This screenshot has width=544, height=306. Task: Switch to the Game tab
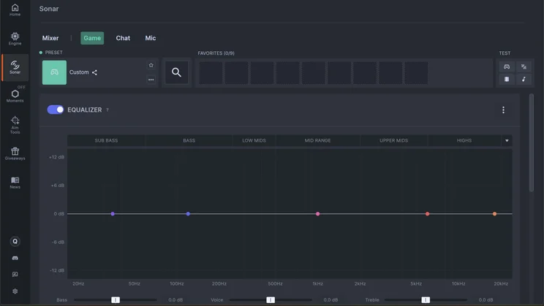[92, 38]
